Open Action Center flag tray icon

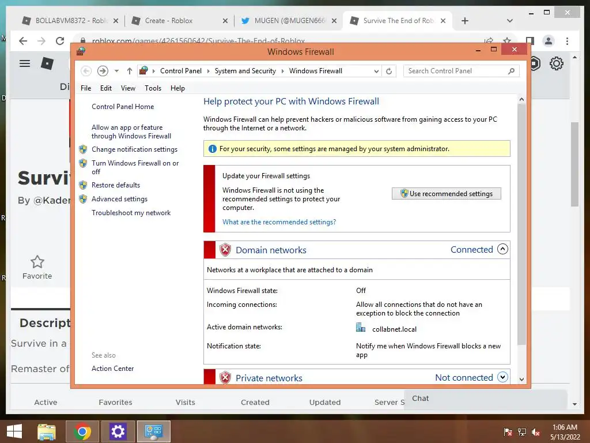[508, 432]
